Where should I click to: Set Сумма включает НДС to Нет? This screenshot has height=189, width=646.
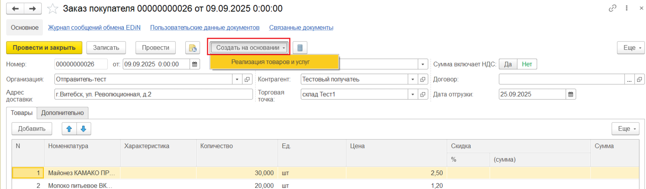pos(527,64)
